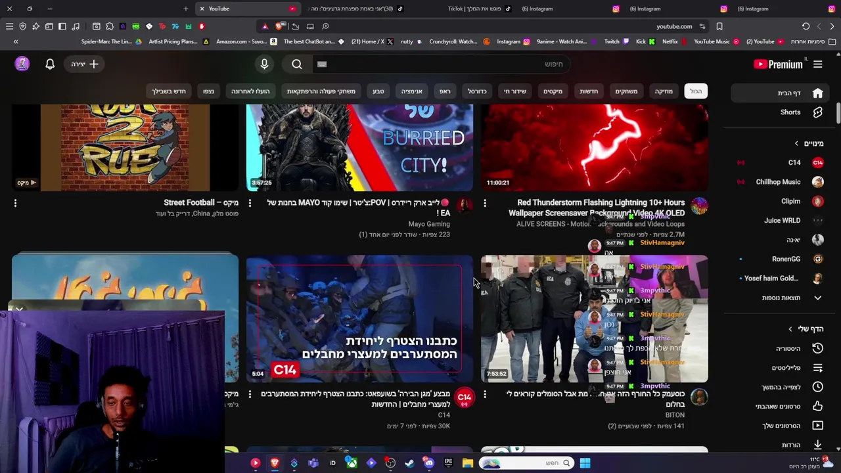Open the מינויים section chevron
Image resolution: width=841 pixels, height=473 pixels.
tap(796, 143)
